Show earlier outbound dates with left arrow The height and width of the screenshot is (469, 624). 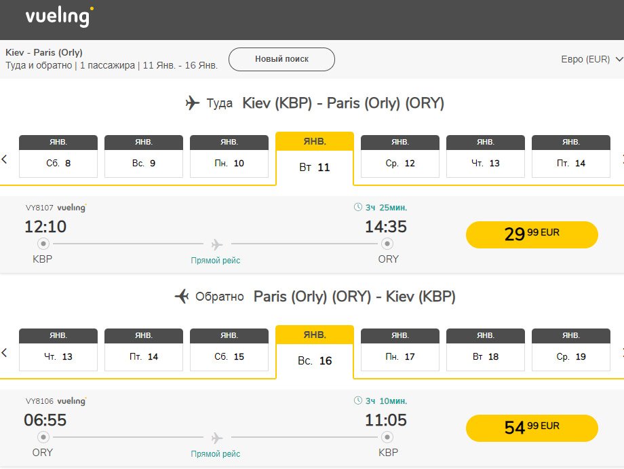click(4, 160)
